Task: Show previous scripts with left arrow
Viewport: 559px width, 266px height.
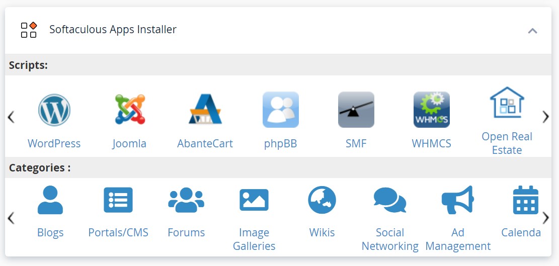Action: tap(11, 117)
